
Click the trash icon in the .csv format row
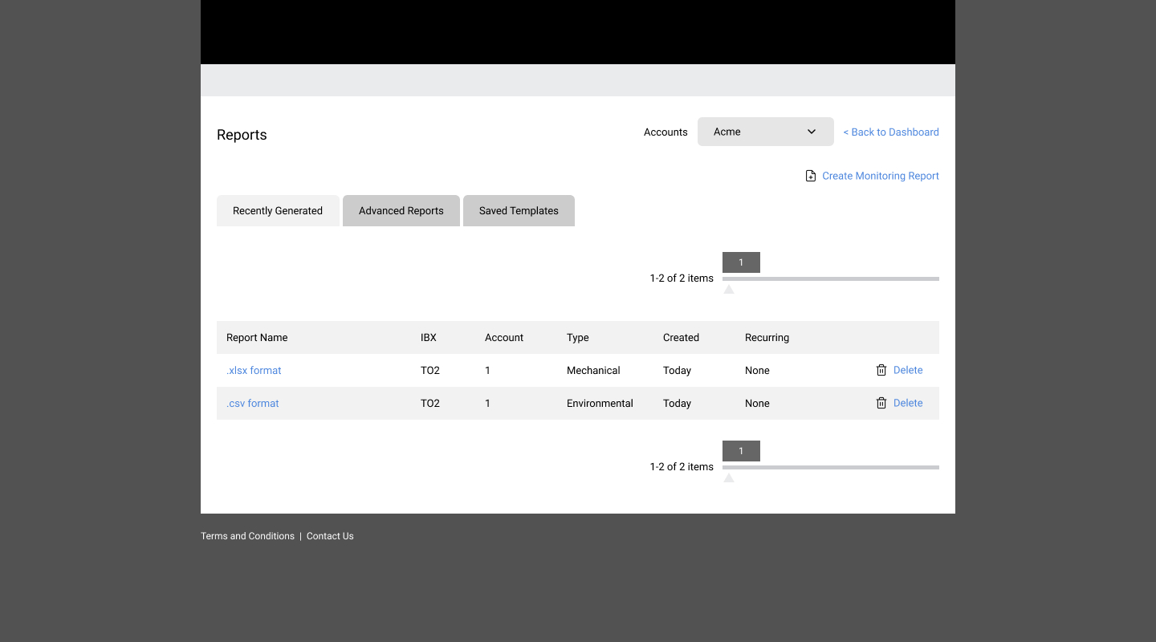pos(881,403)
